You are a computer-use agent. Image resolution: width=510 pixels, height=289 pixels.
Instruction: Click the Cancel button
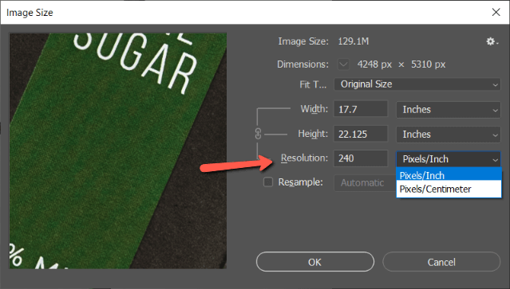(441, 262)
